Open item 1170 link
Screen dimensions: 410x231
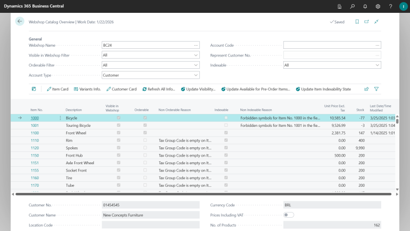(x=34, y=185)
